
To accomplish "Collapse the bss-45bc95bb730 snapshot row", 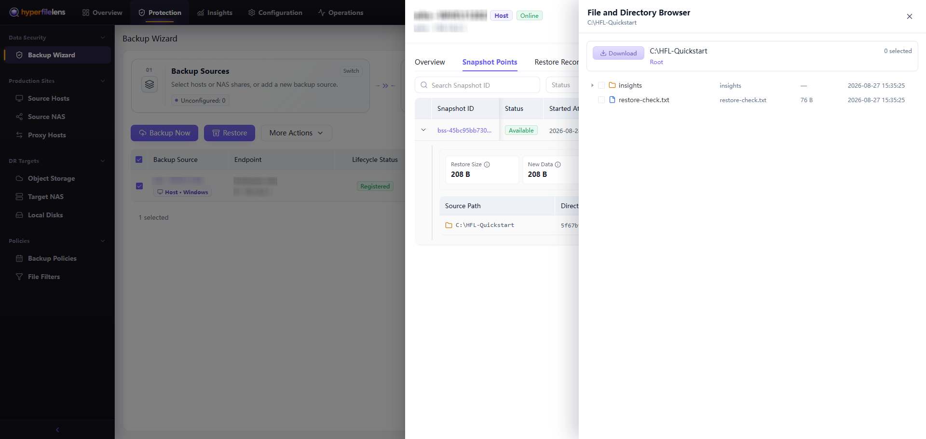I will coord(423,130).
